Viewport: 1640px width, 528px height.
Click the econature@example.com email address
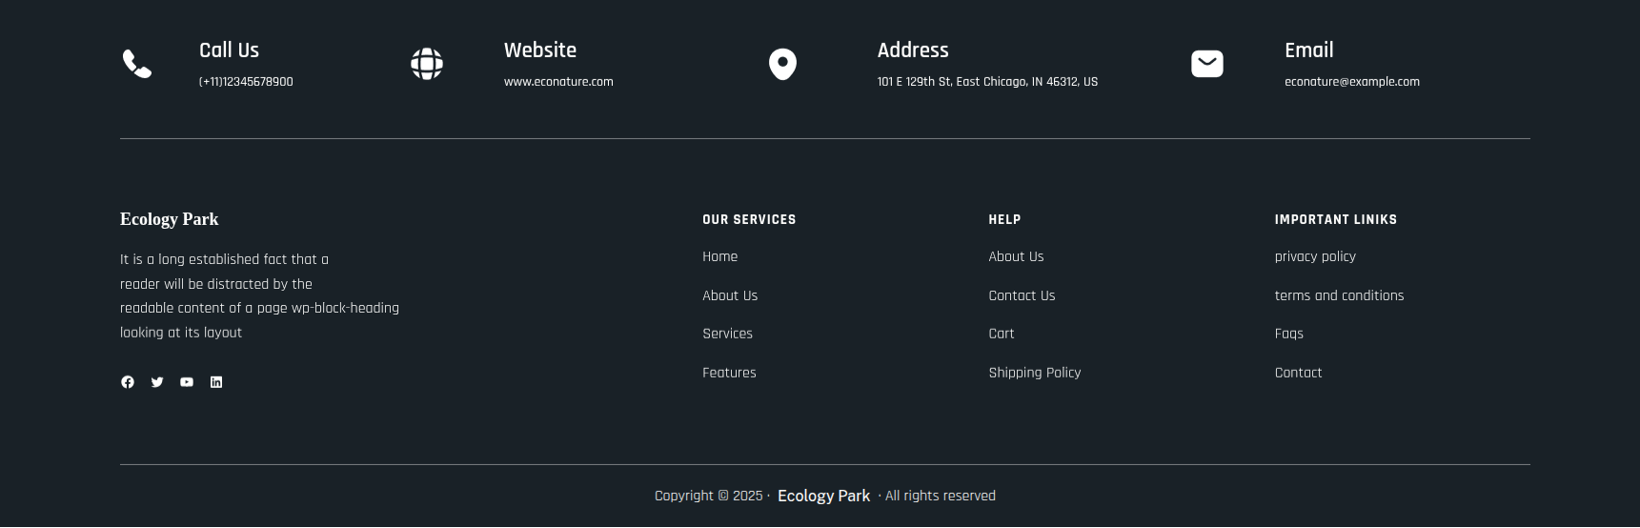1351,82
